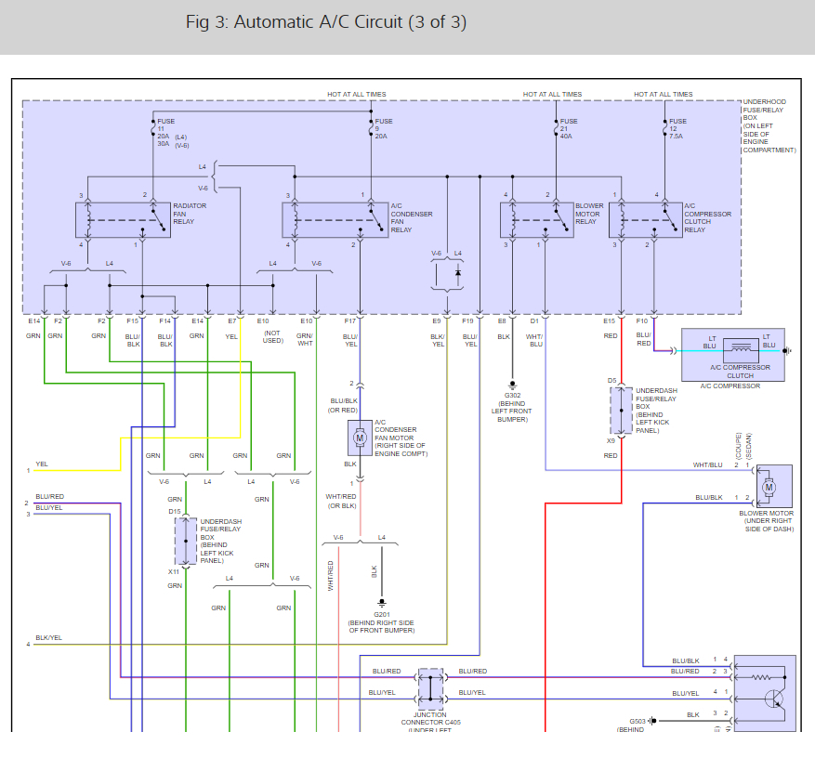Click the G302 ground symbol
815x758 pixels.
coord(512,385)
